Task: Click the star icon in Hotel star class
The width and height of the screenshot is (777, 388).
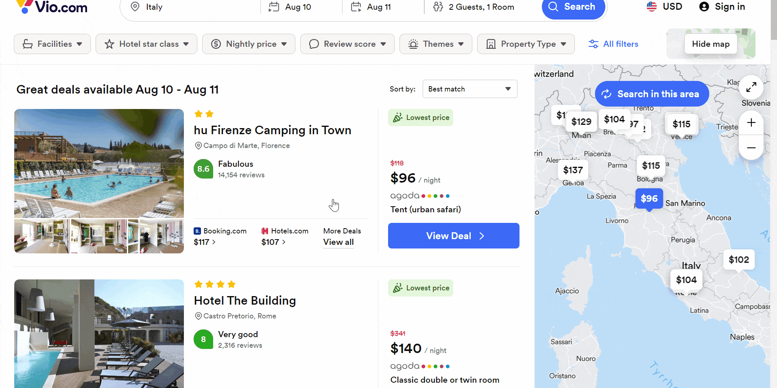Action: 109,44
